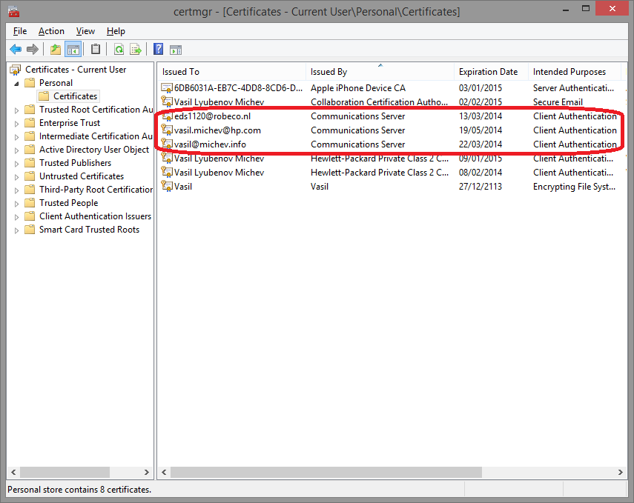The height and width of the screenshot is (503, 634).
Task: Expand Trusted Root Certification Authorities node
Action: point(17,110)
